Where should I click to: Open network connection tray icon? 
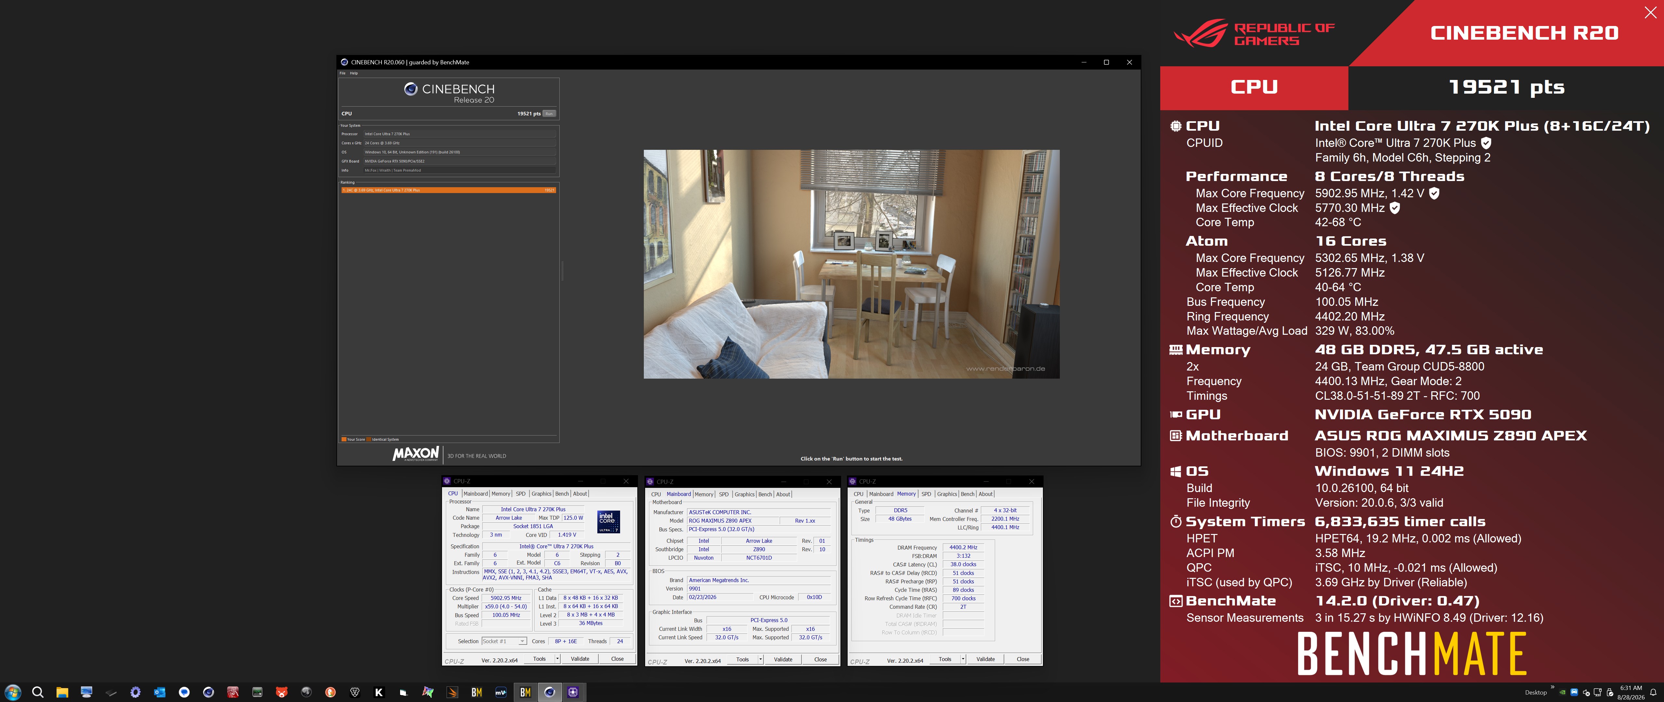(x=1597, y=692)
